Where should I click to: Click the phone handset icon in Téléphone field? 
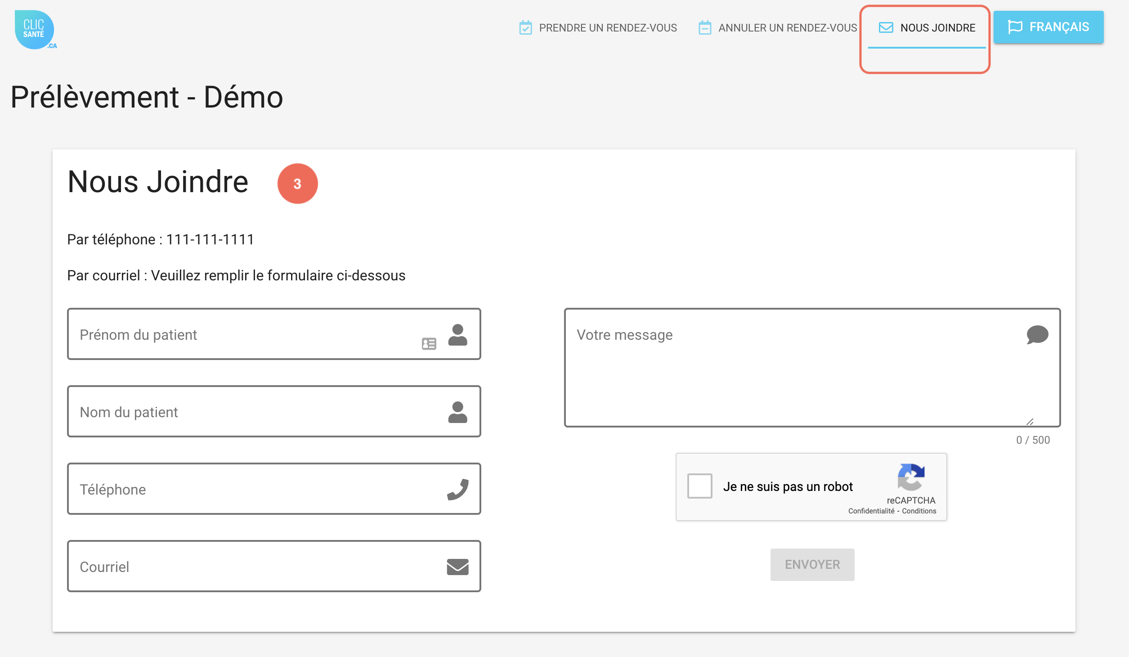[x=457, y=490]
